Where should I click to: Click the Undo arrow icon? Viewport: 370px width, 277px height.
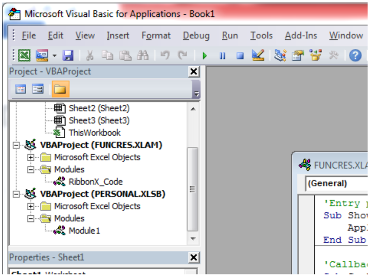pos(165,56)
